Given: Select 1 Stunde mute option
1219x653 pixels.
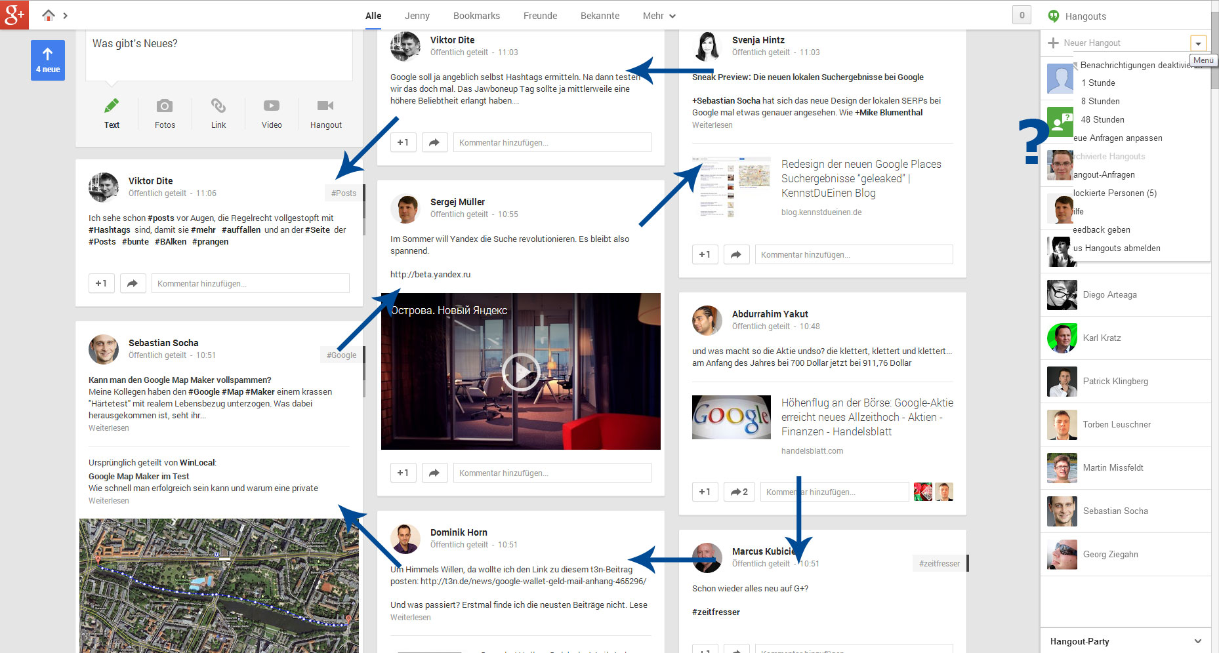Looking at the screenshot, I should click(x=1098, y=83).
